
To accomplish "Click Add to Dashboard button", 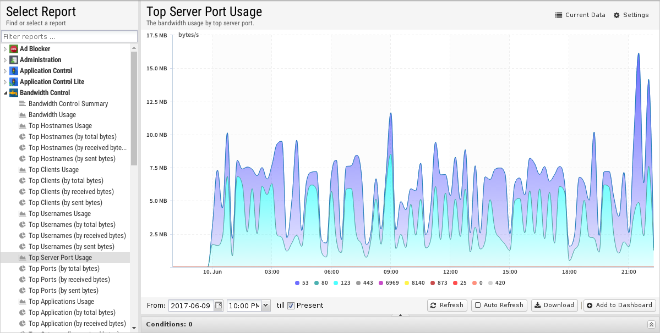I will [619, 306].
